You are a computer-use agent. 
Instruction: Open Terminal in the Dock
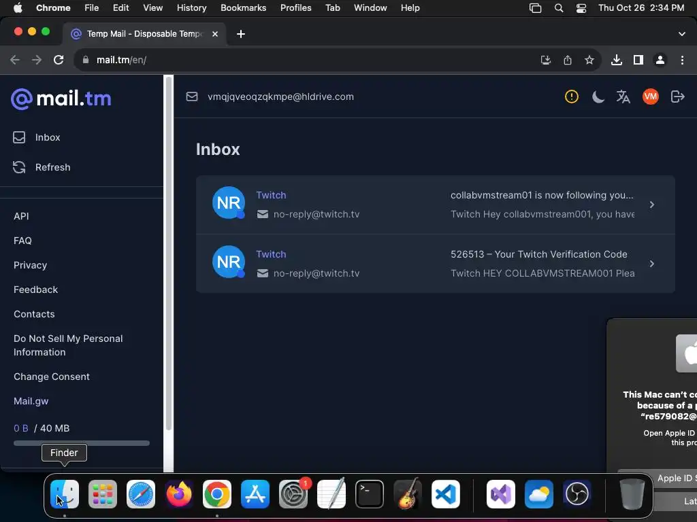(x=370, y=494)
